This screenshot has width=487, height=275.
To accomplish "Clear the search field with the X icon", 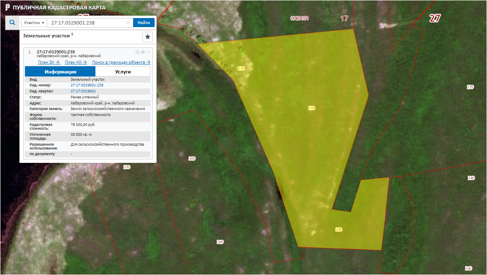I will point(128,23).
